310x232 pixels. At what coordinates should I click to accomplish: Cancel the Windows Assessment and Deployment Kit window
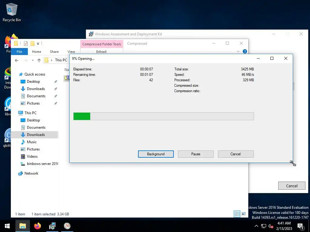point(292,186)
